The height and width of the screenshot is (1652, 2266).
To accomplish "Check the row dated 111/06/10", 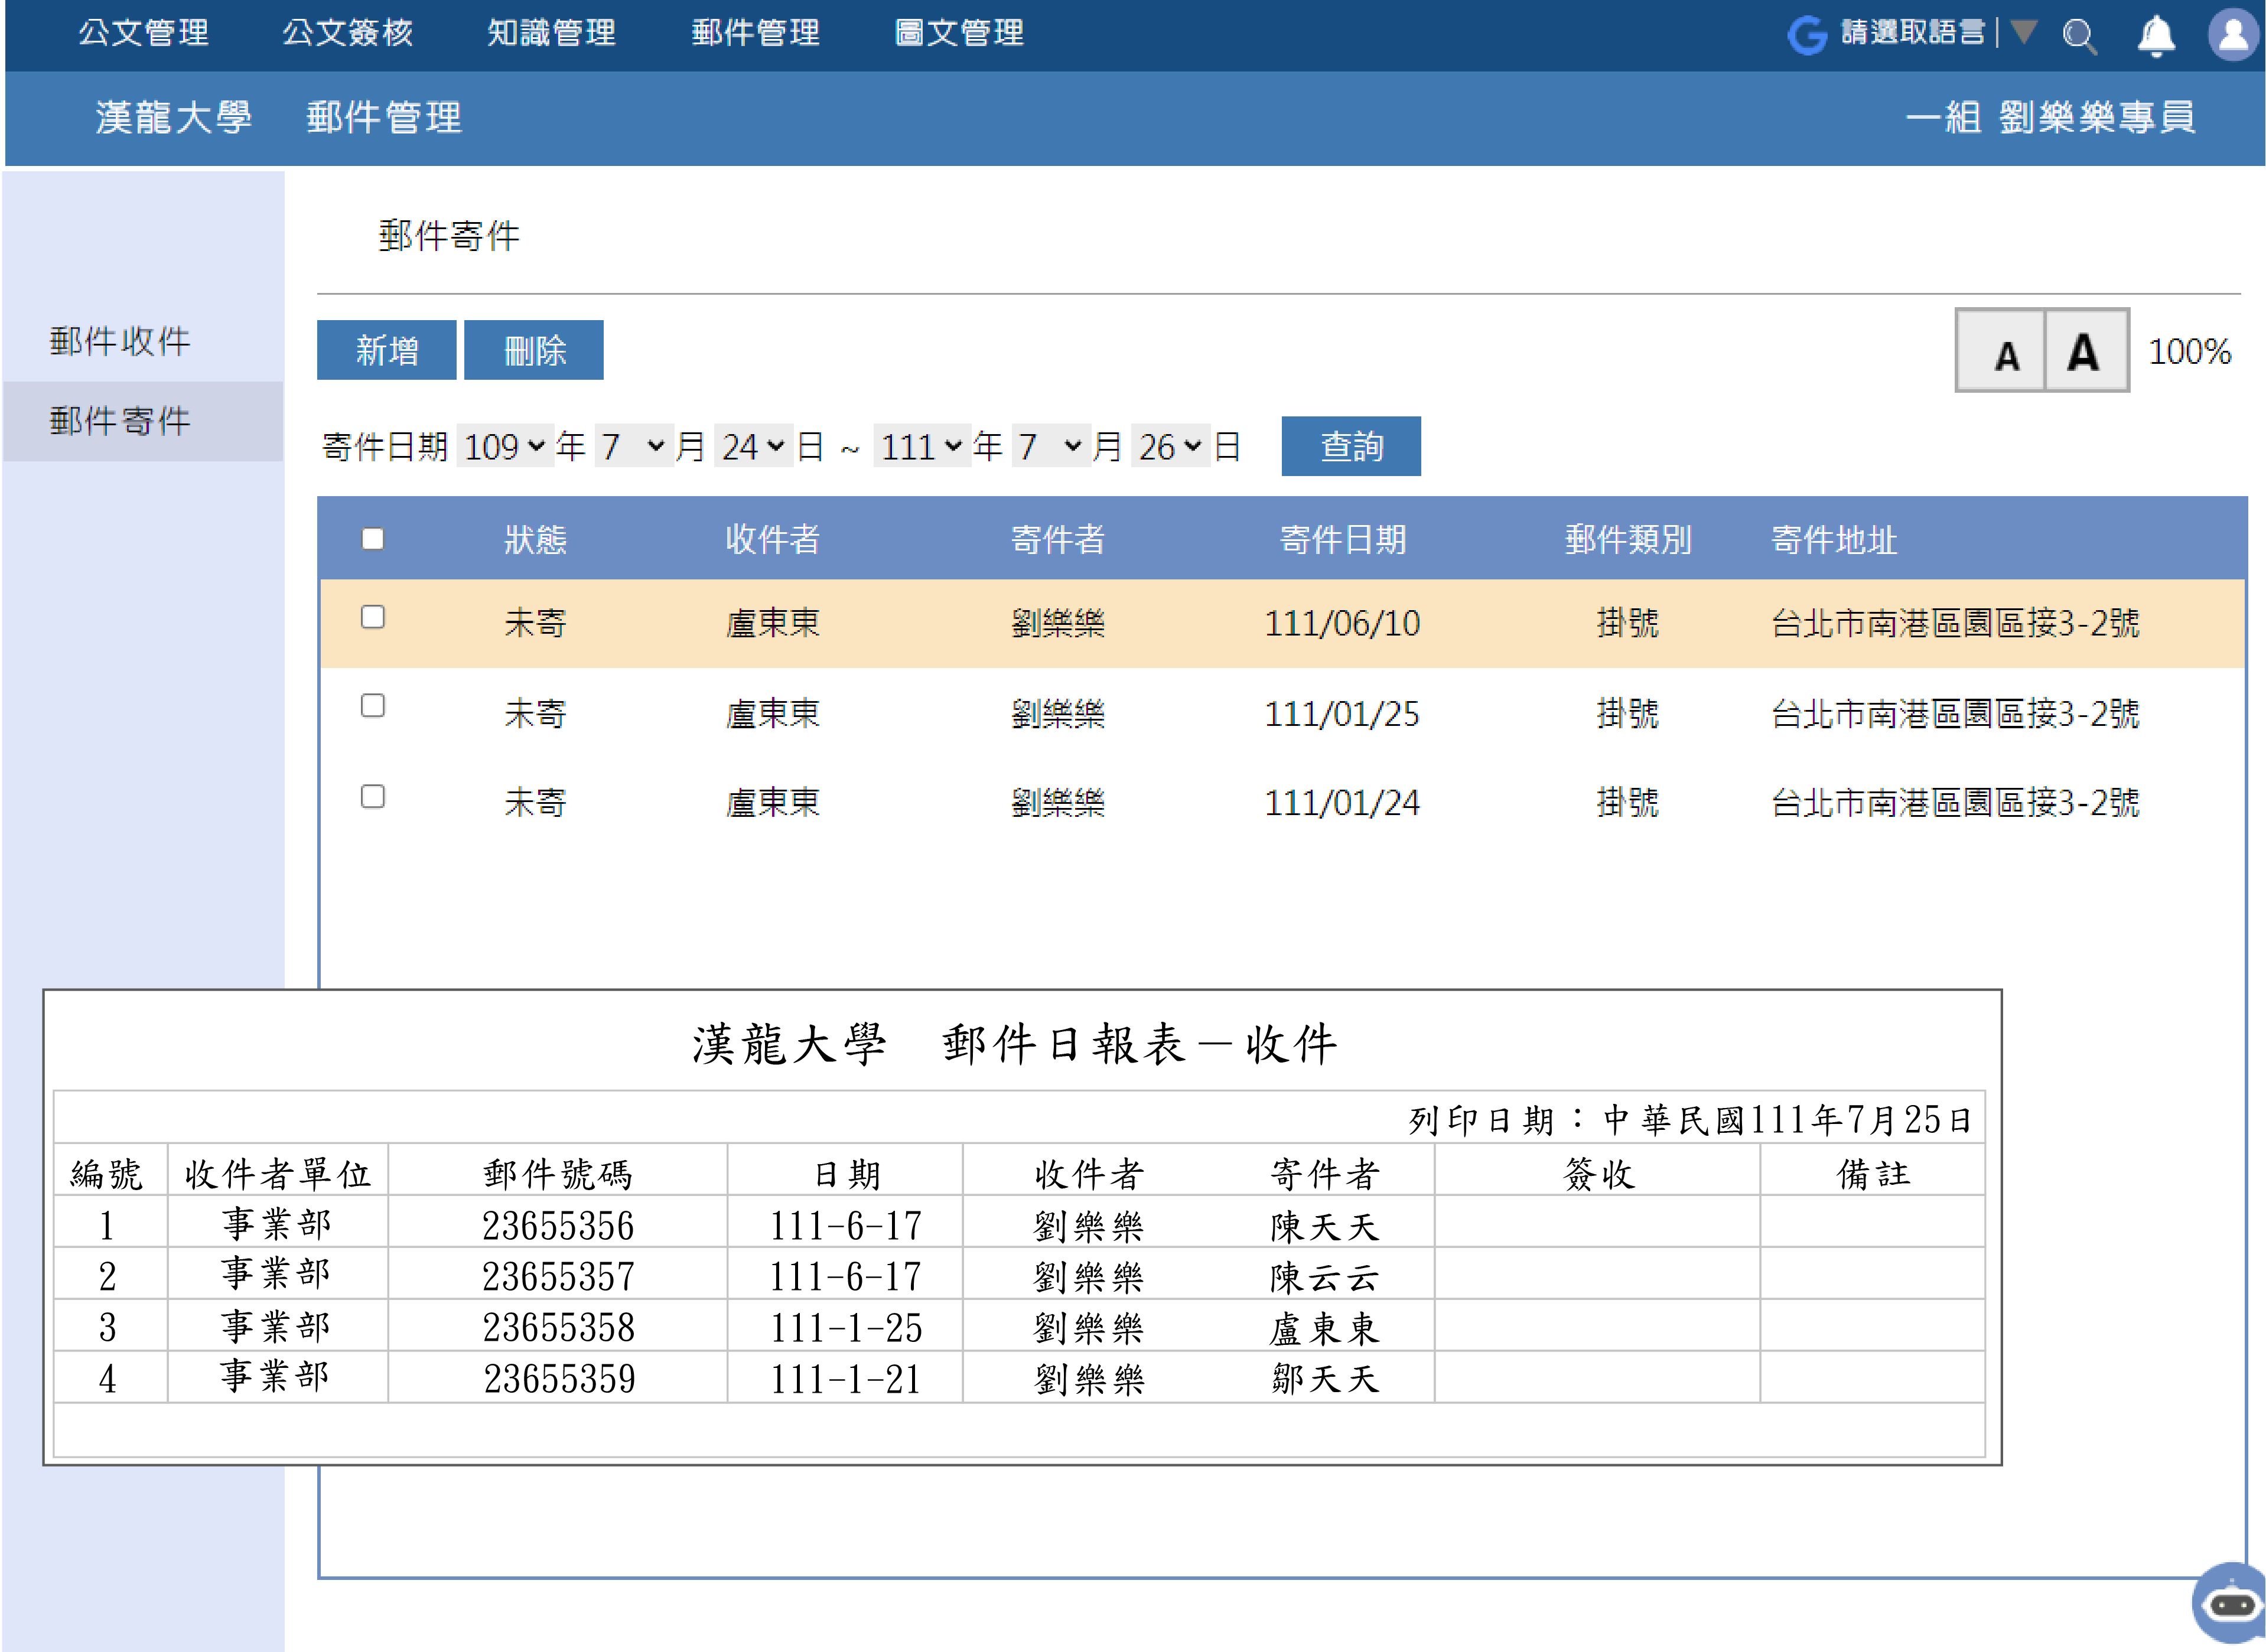I will pyautogui.click(x=373, y=617).
